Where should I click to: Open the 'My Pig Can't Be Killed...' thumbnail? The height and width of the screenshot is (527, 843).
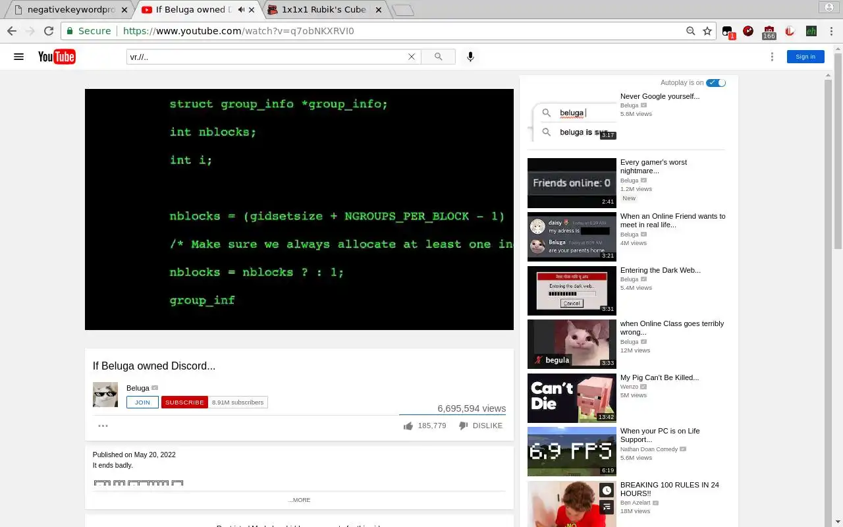[572, 398]
